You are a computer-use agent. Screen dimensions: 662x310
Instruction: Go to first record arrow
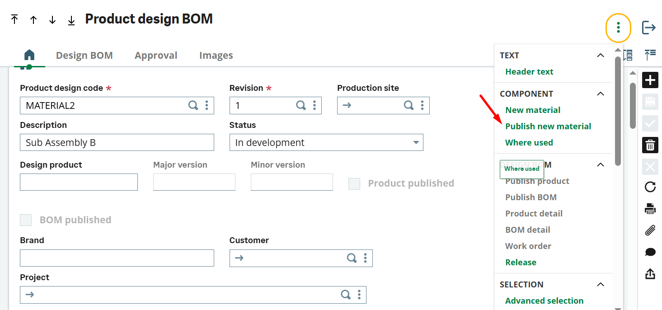point(14,19)
